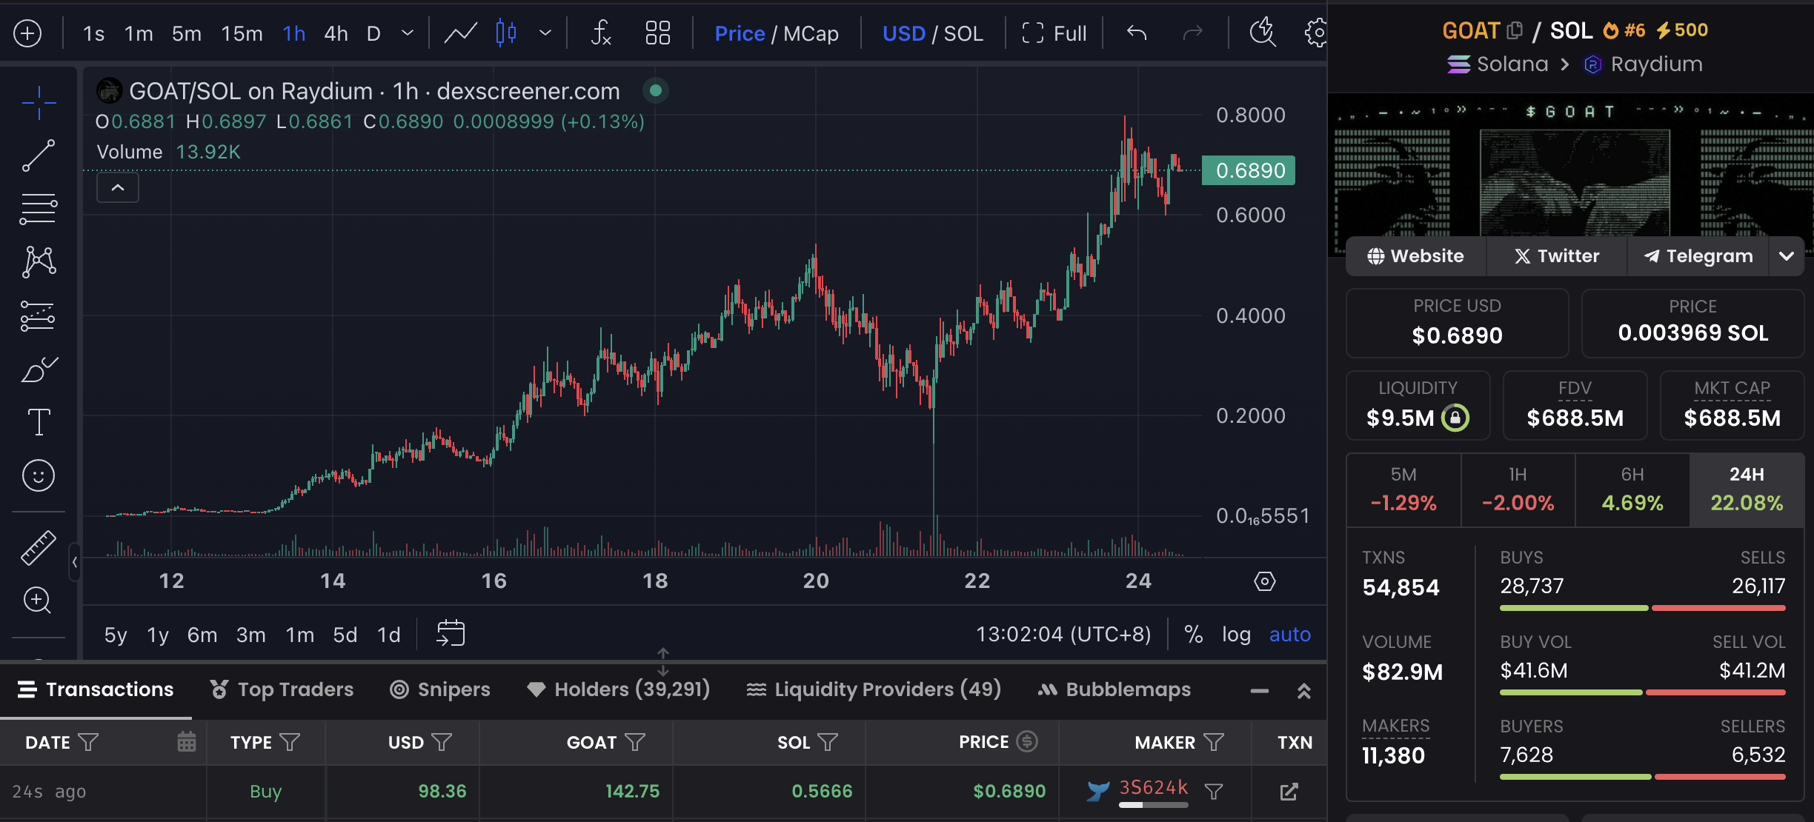Click the layout grid icon
The image size is (1814, 822).
pos(657,33)
